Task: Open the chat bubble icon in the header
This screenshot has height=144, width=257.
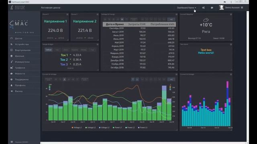Action: point(212,8)
